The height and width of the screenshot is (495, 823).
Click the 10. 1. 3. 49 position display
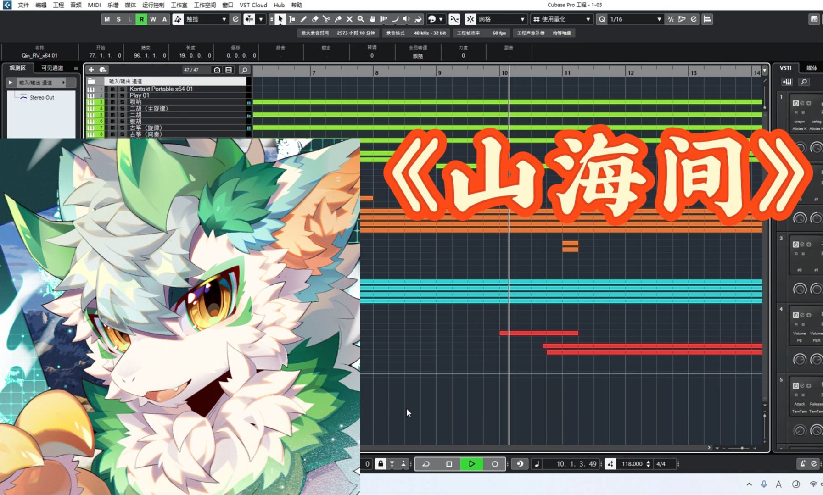coord(576,464)
